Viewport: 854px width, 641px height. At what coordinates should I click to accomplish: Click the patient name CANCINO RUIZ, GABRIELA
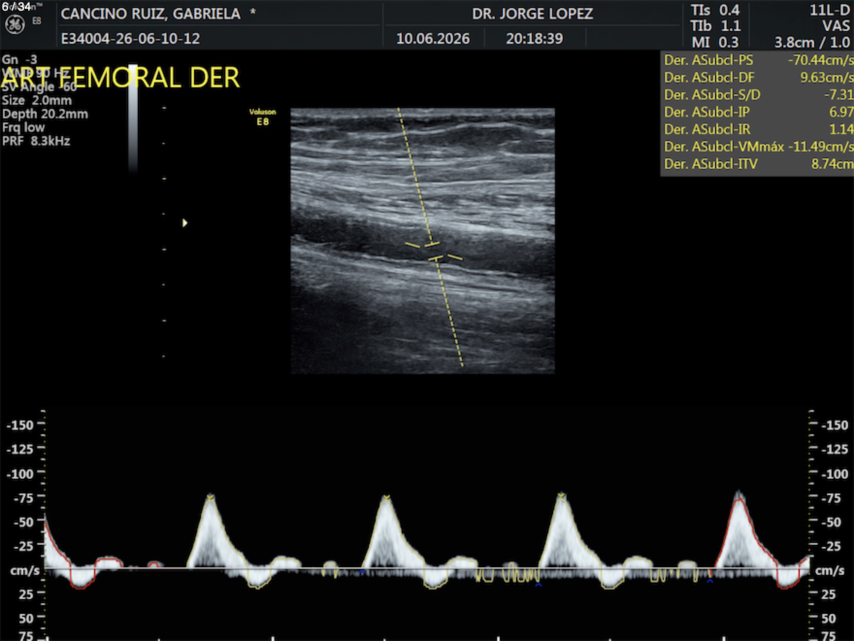point(151,14)
